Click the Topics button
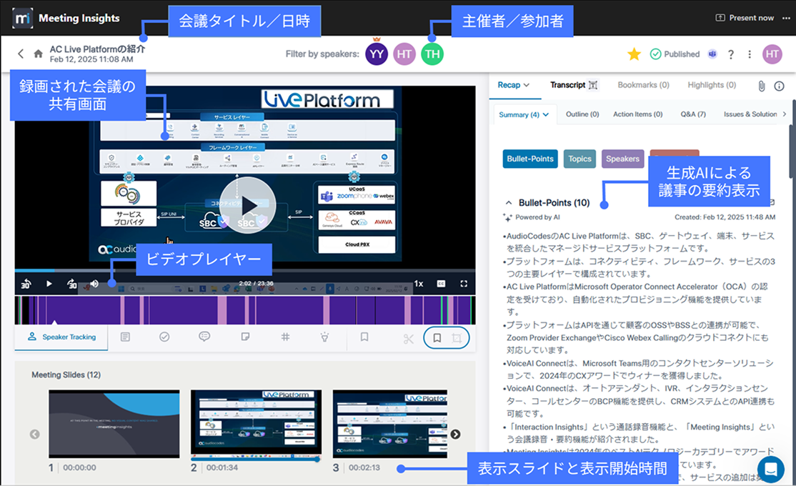The height and width of the screenshot is (486, 796). tap(579, 159)
